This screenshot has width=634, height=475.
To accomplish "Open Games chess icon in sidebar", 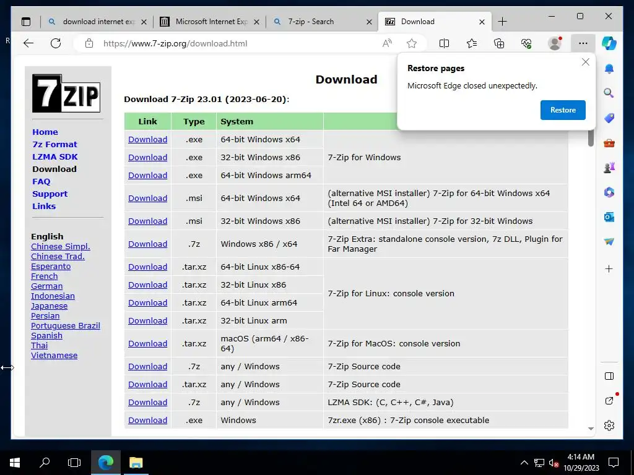I will pos(609,168).
